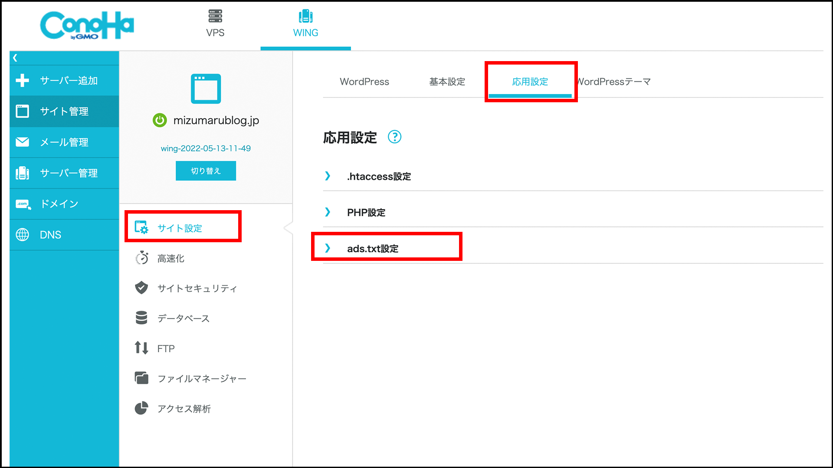The image size is (833, 468).
Task: Click the pie chart icon for アクセス解析
Action: (x=141, y=408)
